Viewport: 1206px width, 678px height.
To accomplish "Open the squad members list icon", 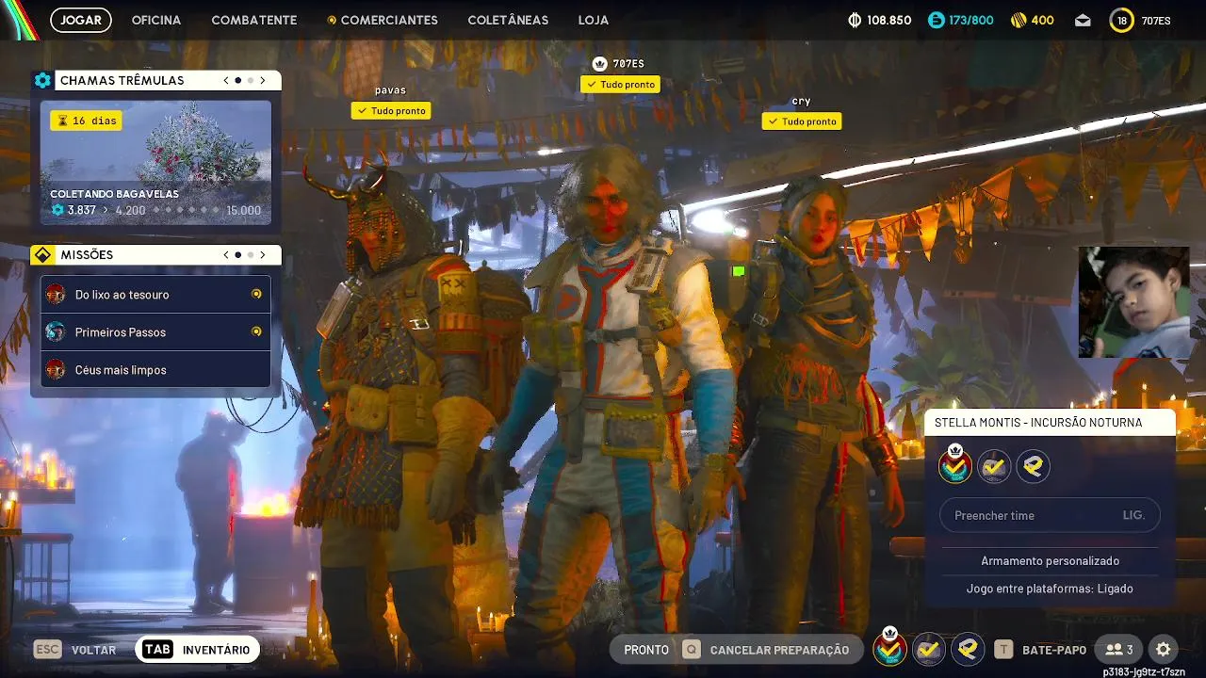I will tap(1118, 650).
